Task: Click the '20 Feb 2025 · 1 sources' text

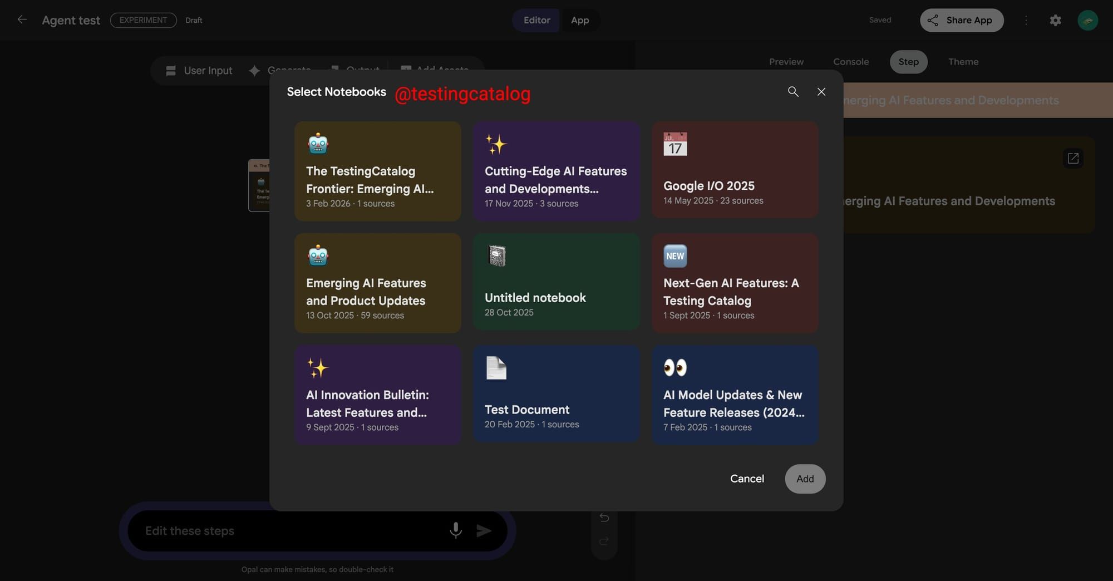Action: coord(531,425)
